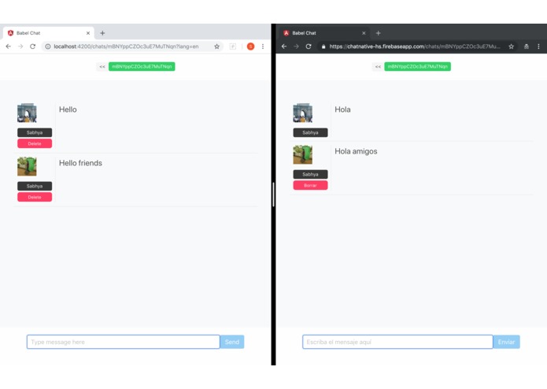547x389 pixels.
Task: Open the right browser's three-dot menu
Action: (x=538, y=46)
